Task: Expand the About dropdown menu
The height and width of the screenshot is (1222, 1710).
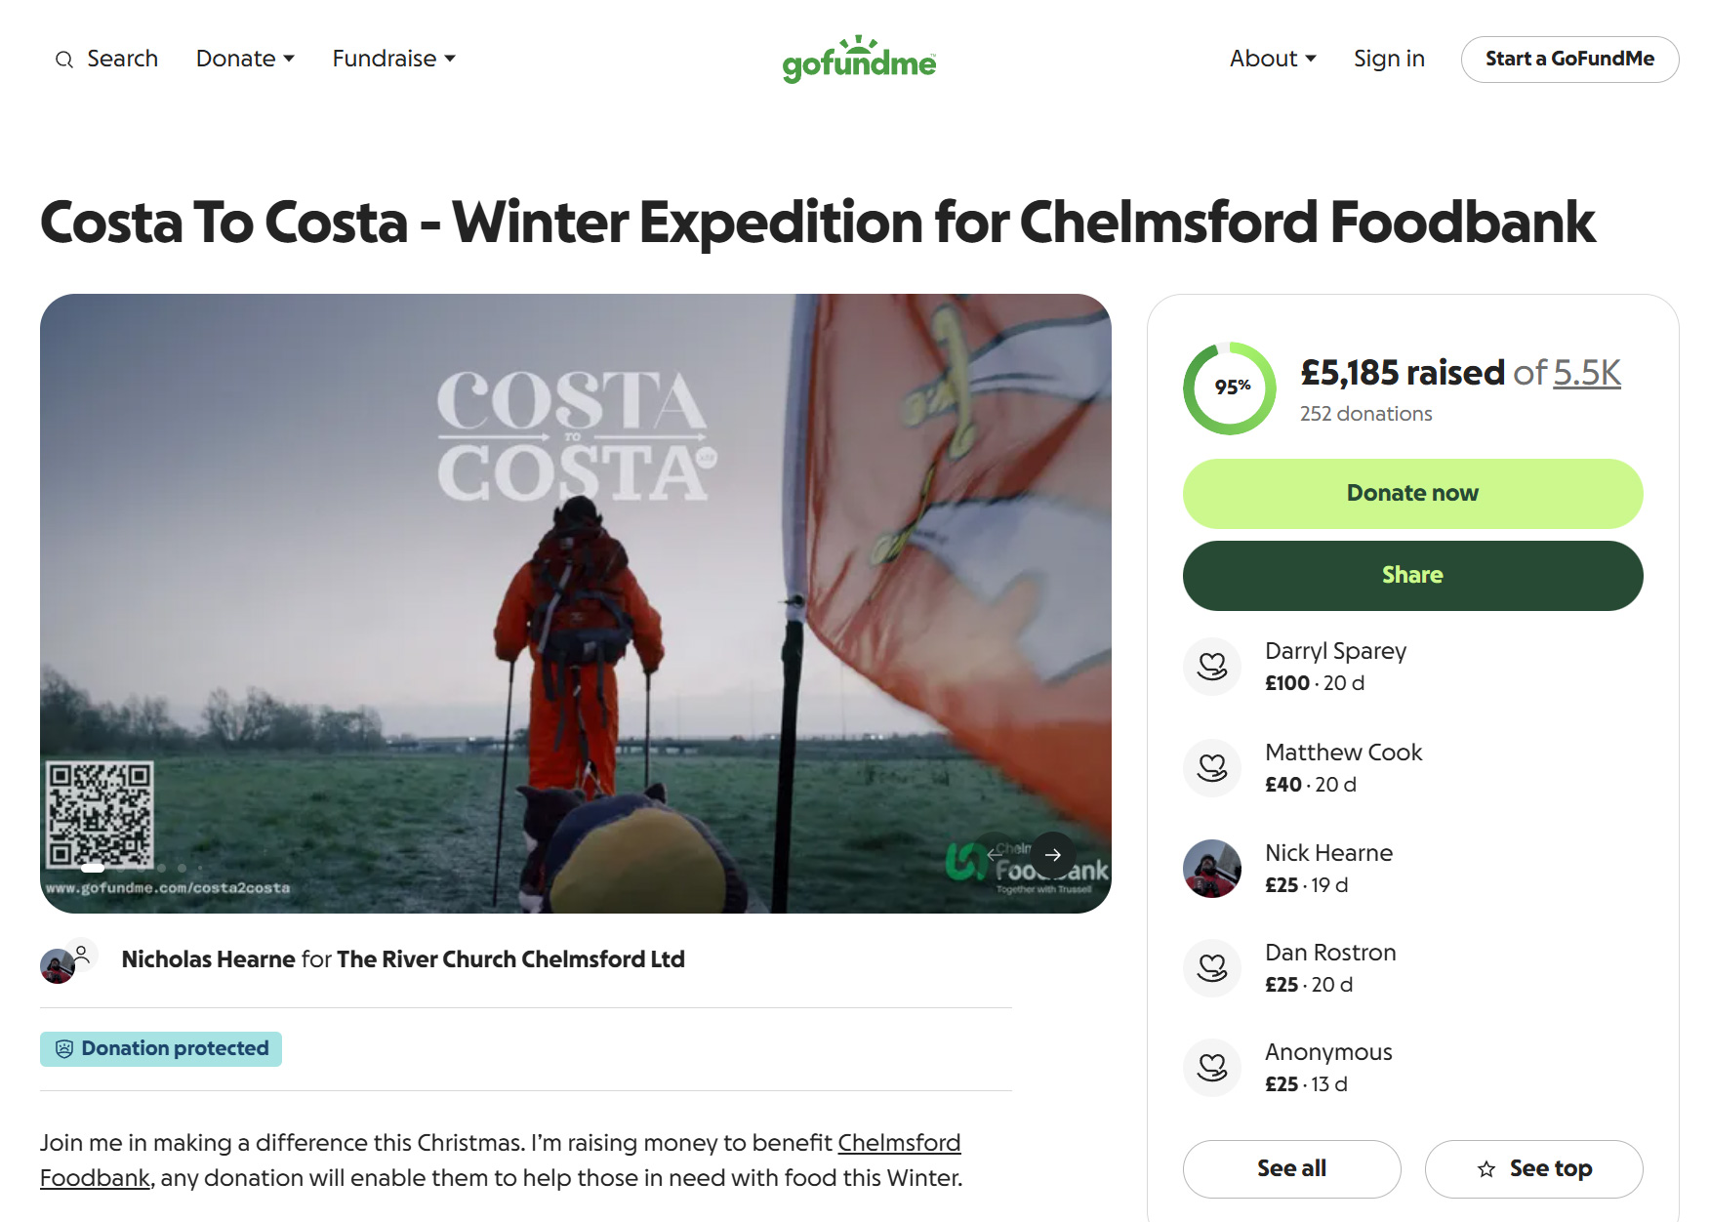Action: pos(1273,59)
